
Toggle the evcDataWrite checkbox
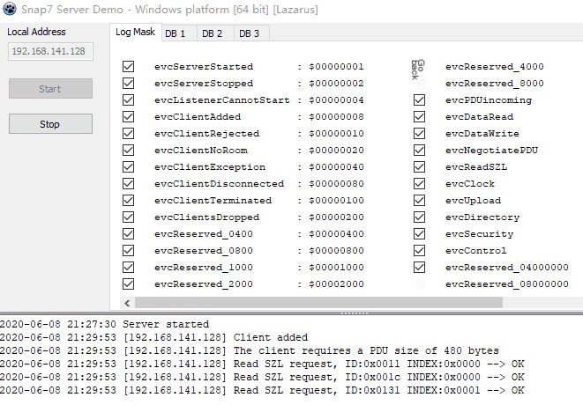coord(420,133)
